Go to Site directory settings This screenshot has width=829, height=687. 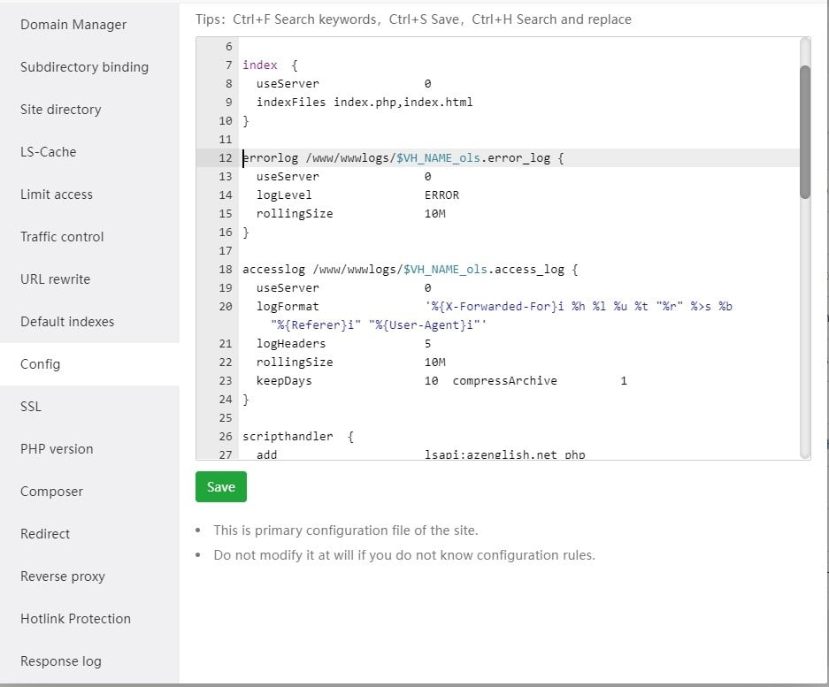point(60,110)
